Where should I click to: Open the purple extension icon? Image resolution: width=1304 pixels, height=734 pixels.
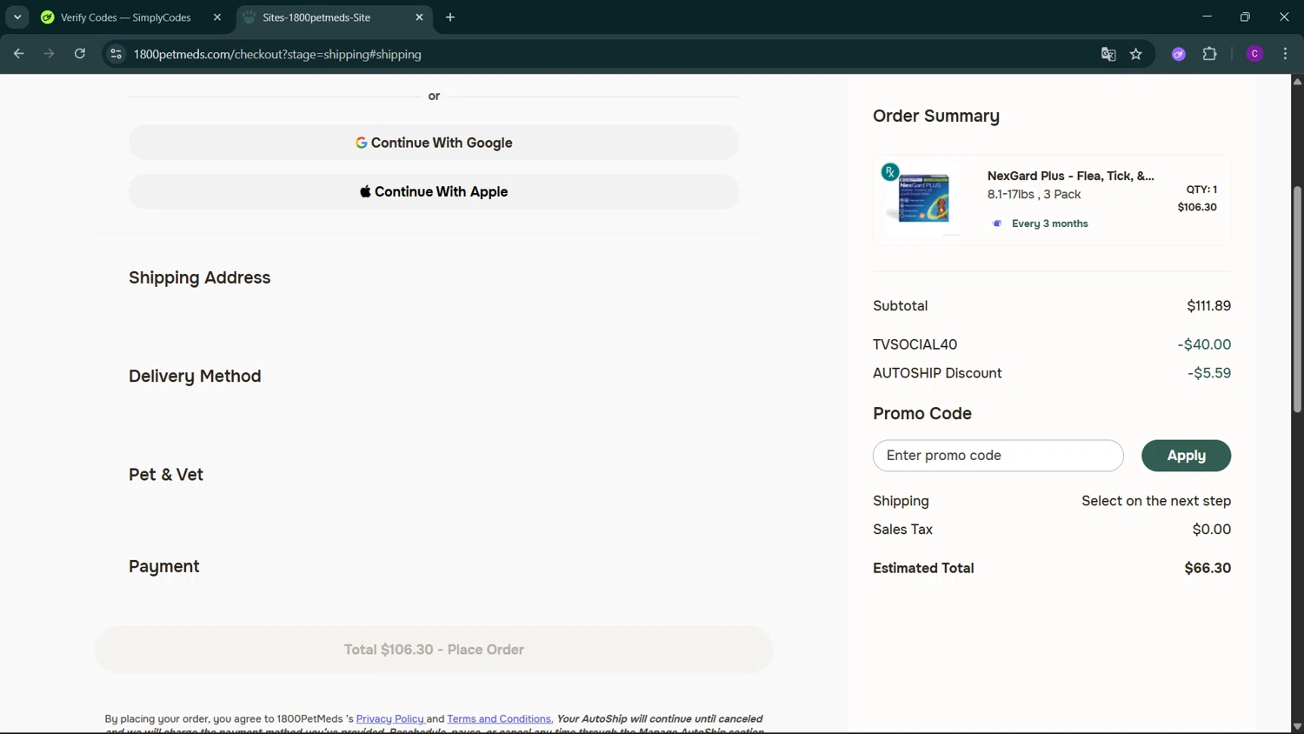(1179, 54)
